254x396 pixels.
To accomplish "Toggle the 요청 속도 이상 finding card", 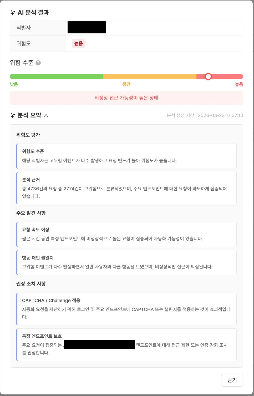I will click(x=126, y=234).
